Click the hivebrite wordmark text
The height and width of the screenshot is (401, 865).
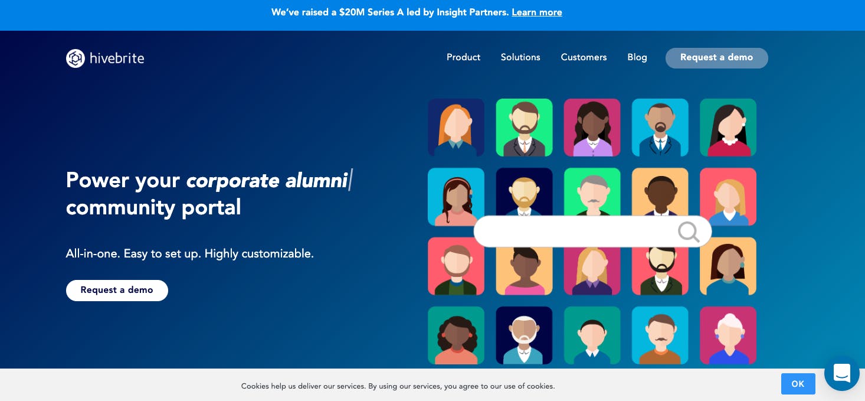click(x=117, y=58)
